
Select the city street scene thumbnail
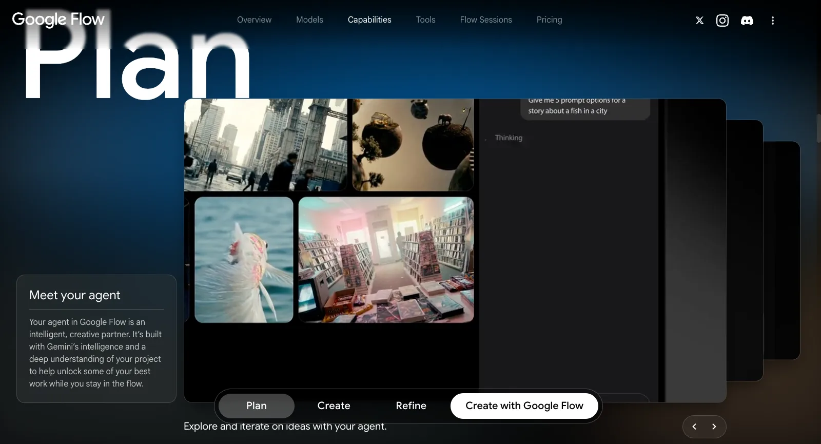point(265,145)
